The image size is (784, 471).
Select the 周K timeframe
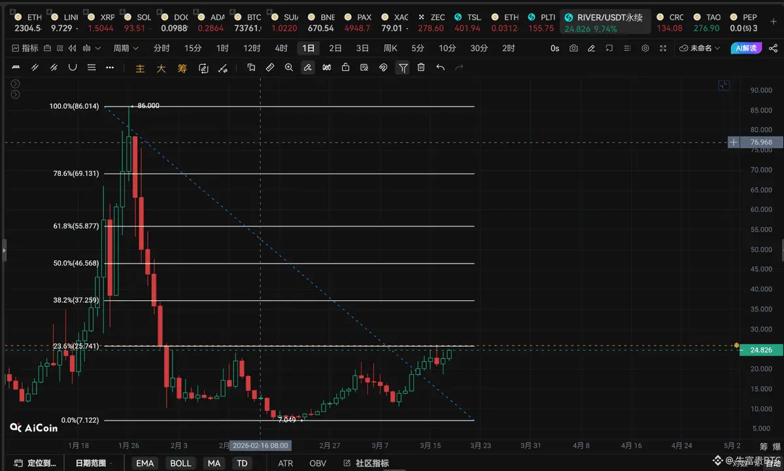tap(390, 48)
